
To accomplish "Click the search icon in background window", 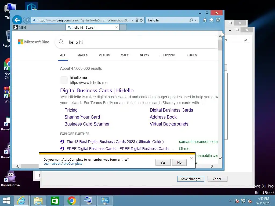I will [x=245, y=40].
